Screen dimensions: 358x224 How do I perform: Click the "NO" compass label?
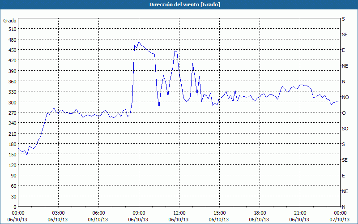pos(345,97)
